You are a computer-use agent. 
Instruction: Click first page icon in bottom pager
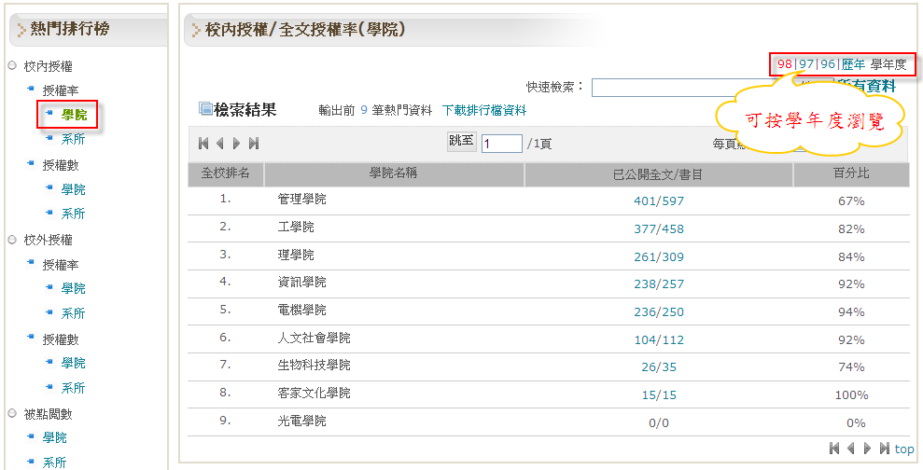834,449
